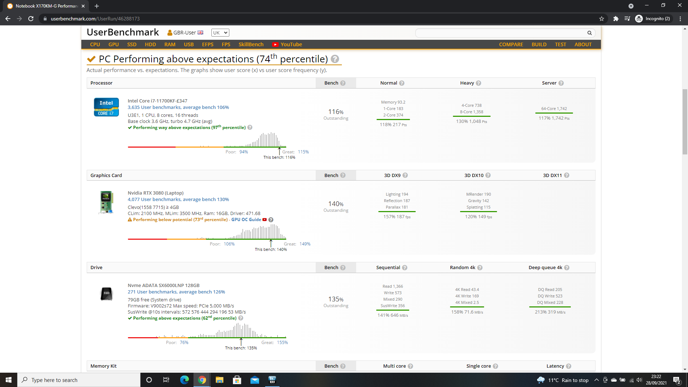This screenshot has height=387, width=688.
Task: Click BUILD in the navbar
Action: pos(539,44)
